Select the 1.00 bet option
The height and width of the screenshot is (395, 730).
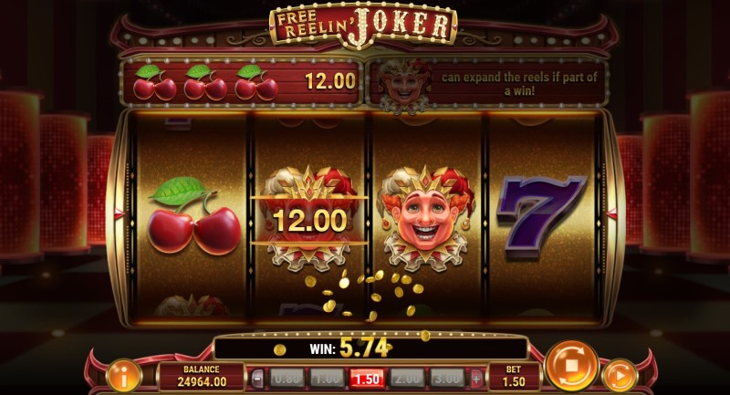coord(328,379)
